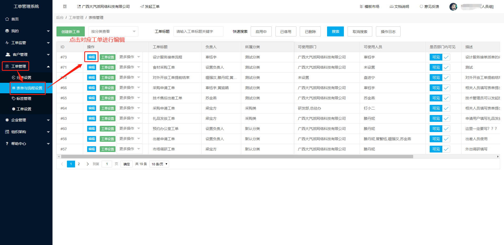Expand the 我的 sidebar menu arrow
504x245 pixels.
coord(48,31)
